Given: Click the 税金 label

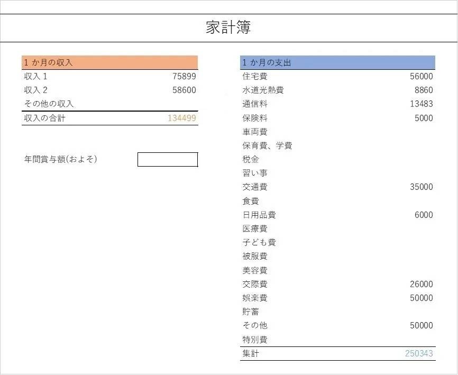Looking at the screenshot, I should click(x=251, y=159).
